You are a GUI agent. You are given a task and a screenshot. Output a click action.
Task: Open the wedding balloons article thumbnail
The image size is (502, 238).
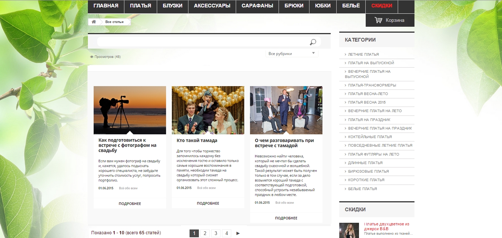pyautogui.click(x=208, y=110)
